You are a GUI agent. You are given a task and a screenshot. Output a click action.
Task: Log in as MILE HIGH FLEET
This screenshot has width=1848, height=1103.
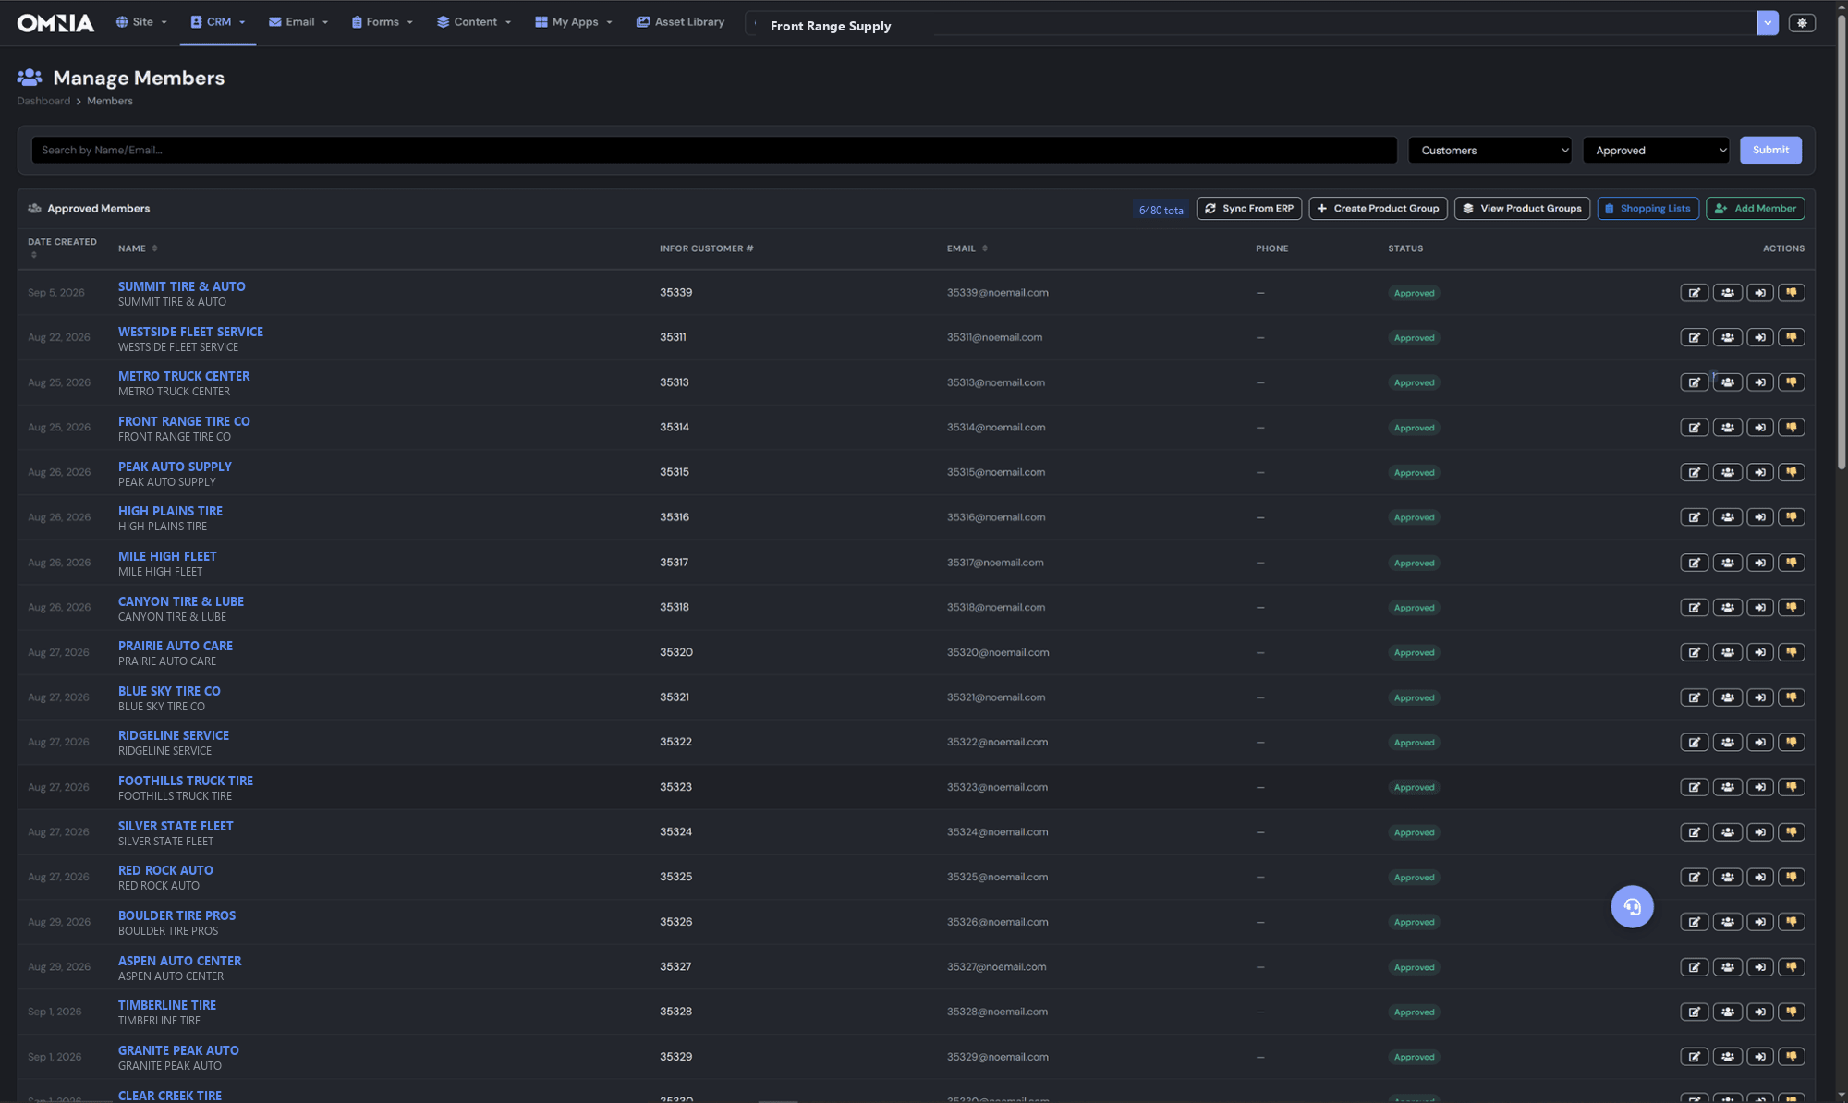coord(1759,563)
